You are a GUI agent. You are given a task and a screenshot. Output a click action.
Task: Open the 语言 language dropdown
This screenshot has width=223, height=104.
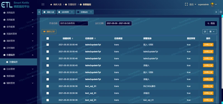pos(193,4)
